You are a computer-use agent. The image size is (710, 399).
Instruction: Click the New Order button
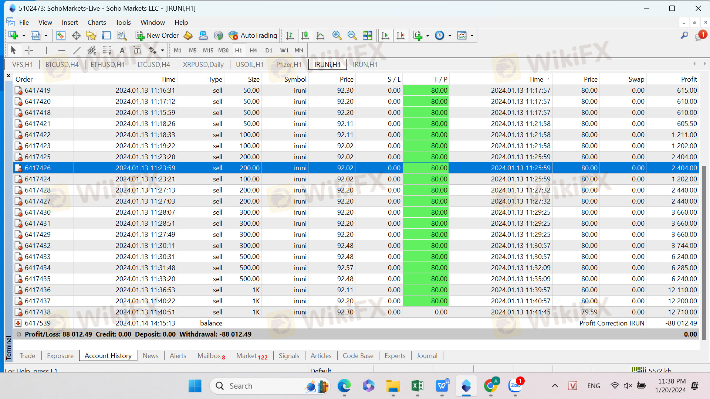pos(157,35)
